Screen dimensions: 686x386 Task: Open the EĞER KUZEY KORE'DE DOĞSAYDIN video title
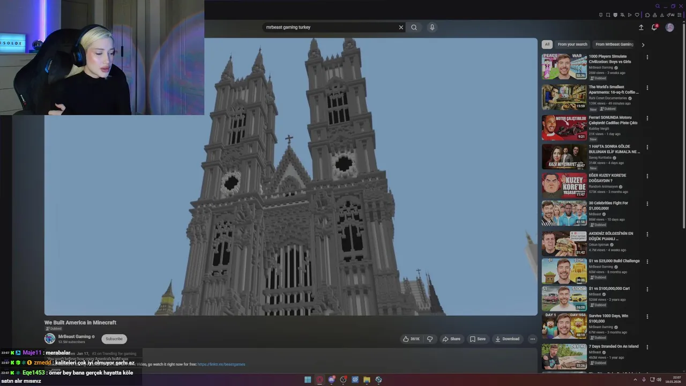[607, 178]
